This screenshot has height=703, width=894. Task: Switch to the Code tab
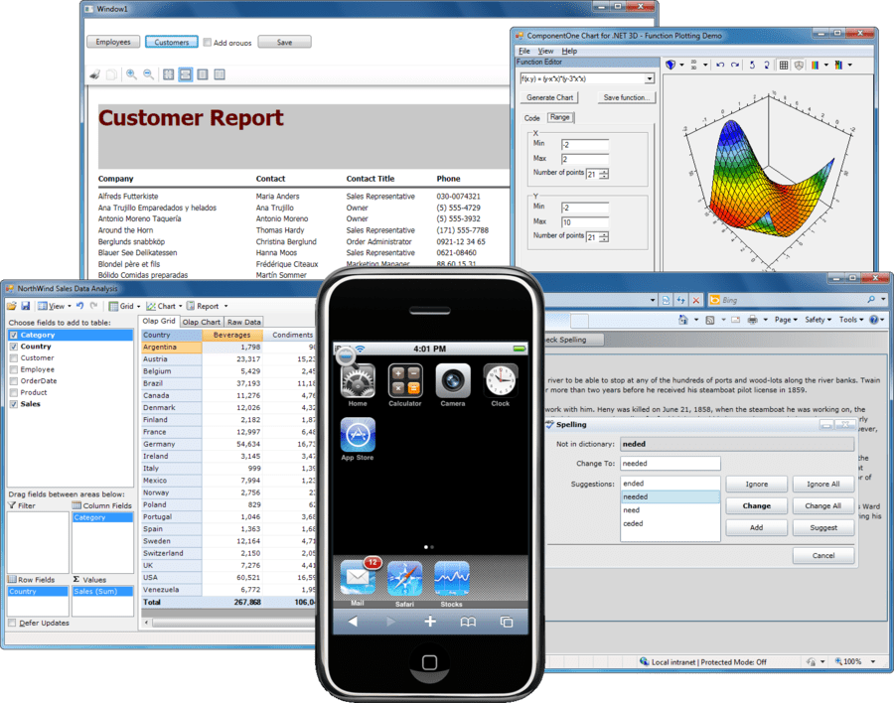click(x=532, y=118)
